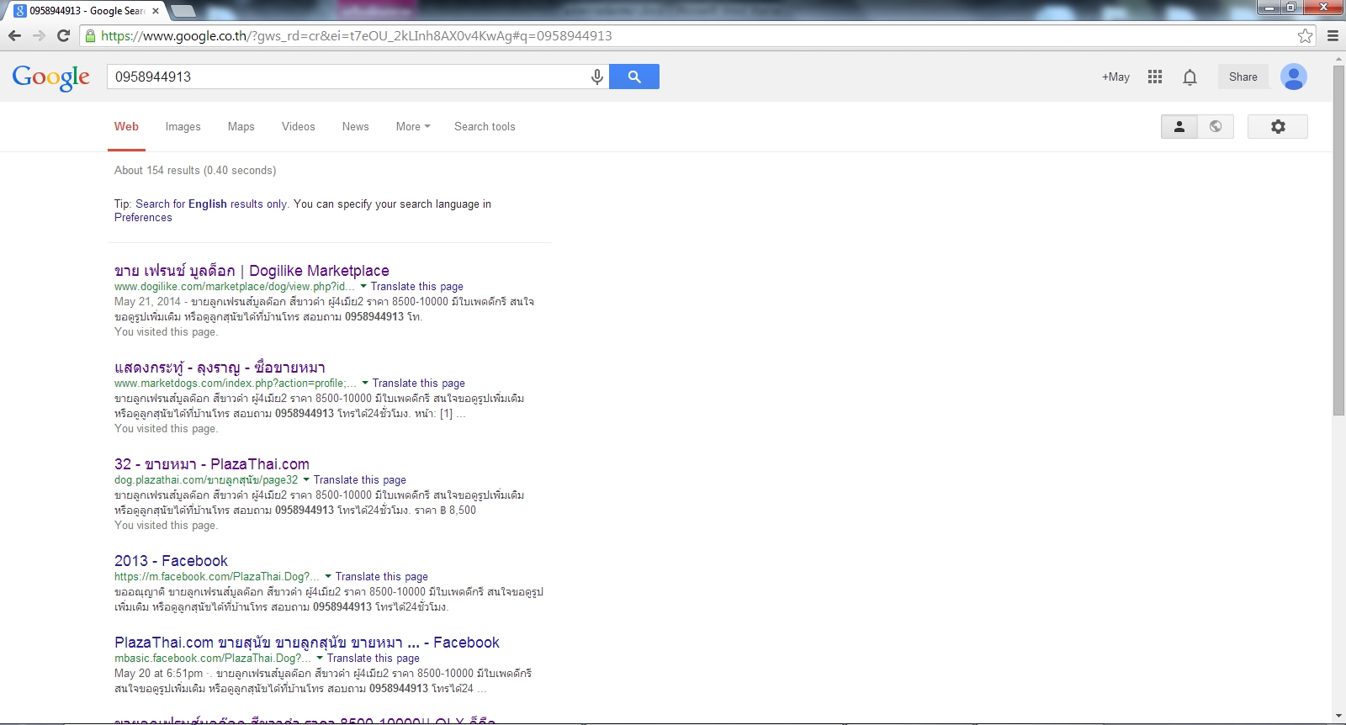The height and width of the screenshot is (725, 1346).
Task: Open a new browser tab
Action: pyautogui.click(x=183, y=11)
